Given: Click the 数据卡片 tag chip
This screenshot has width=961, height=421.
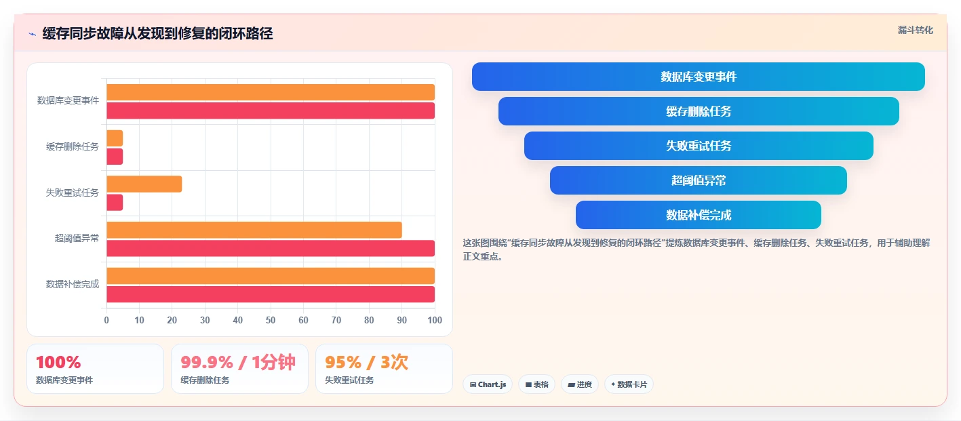Looking at the screenshot, I should tap(629, 384).
